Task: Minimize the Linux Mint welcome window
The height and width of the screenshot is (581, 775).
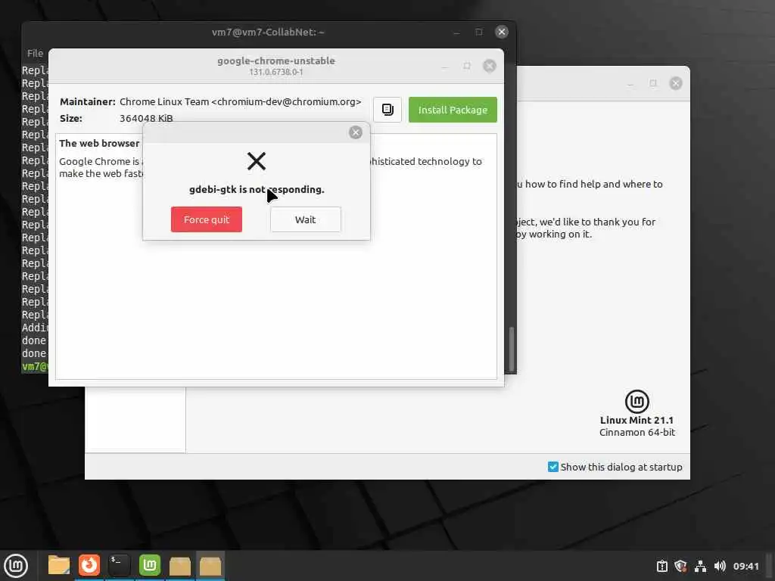Action: click(x=630, y=83)
